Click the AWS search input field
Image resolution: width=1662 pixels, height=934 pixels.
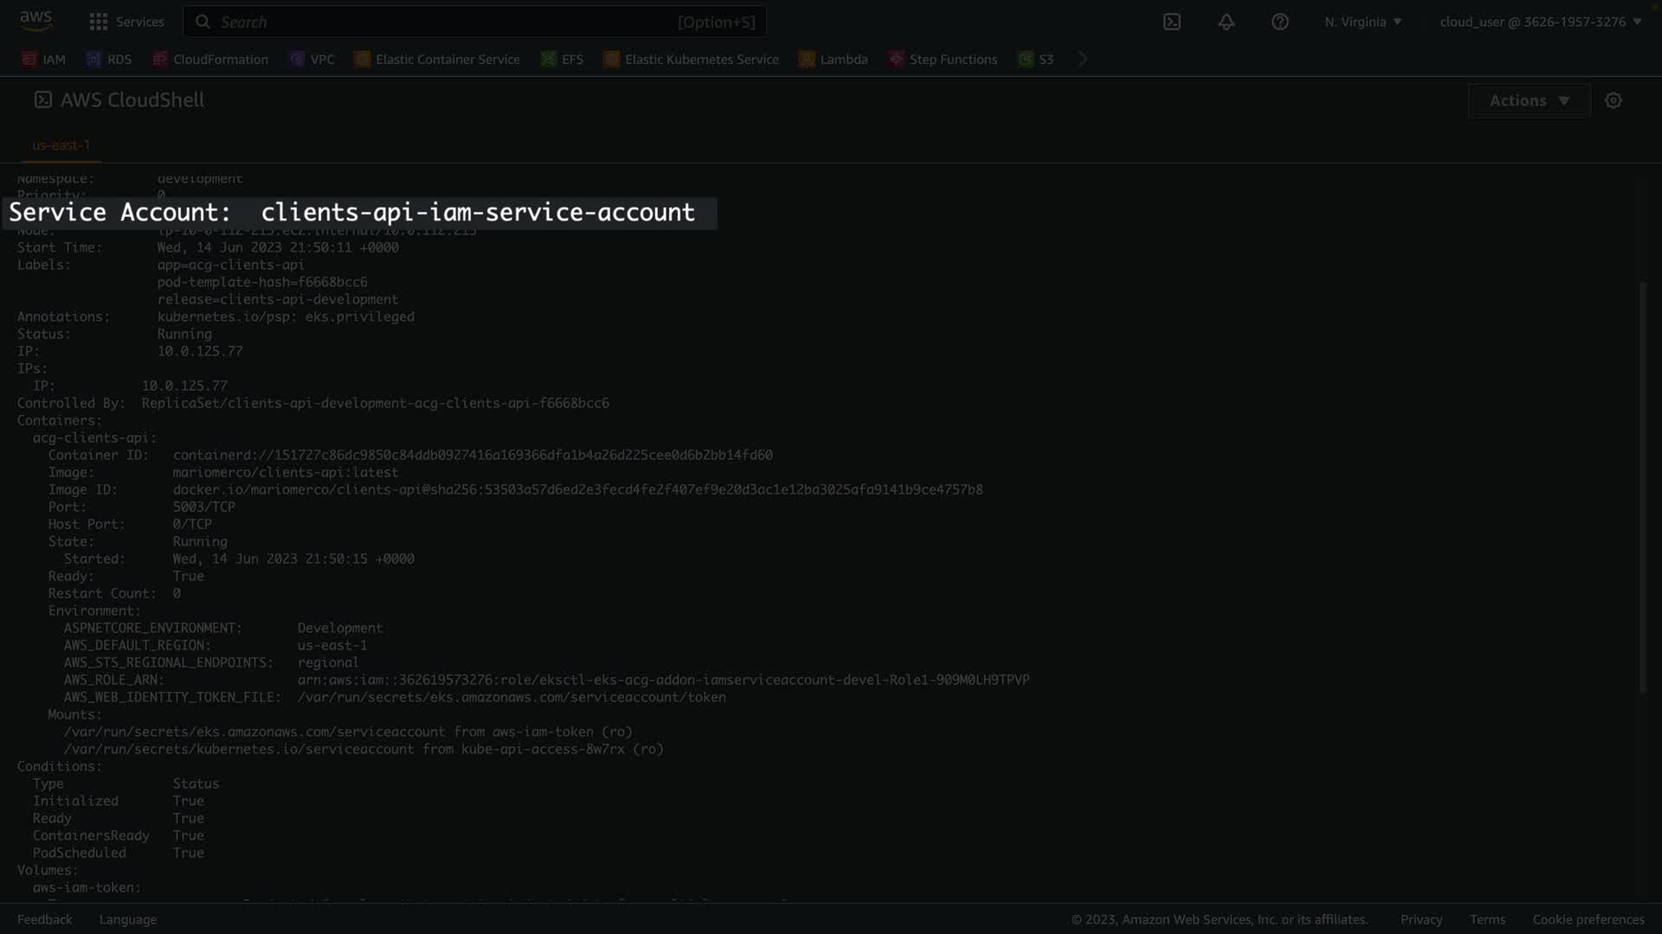tap(474, 22)
